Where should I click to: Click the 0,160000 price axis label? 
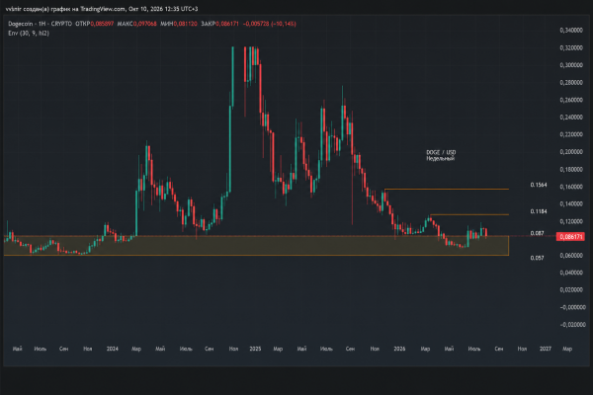point(571,187)
